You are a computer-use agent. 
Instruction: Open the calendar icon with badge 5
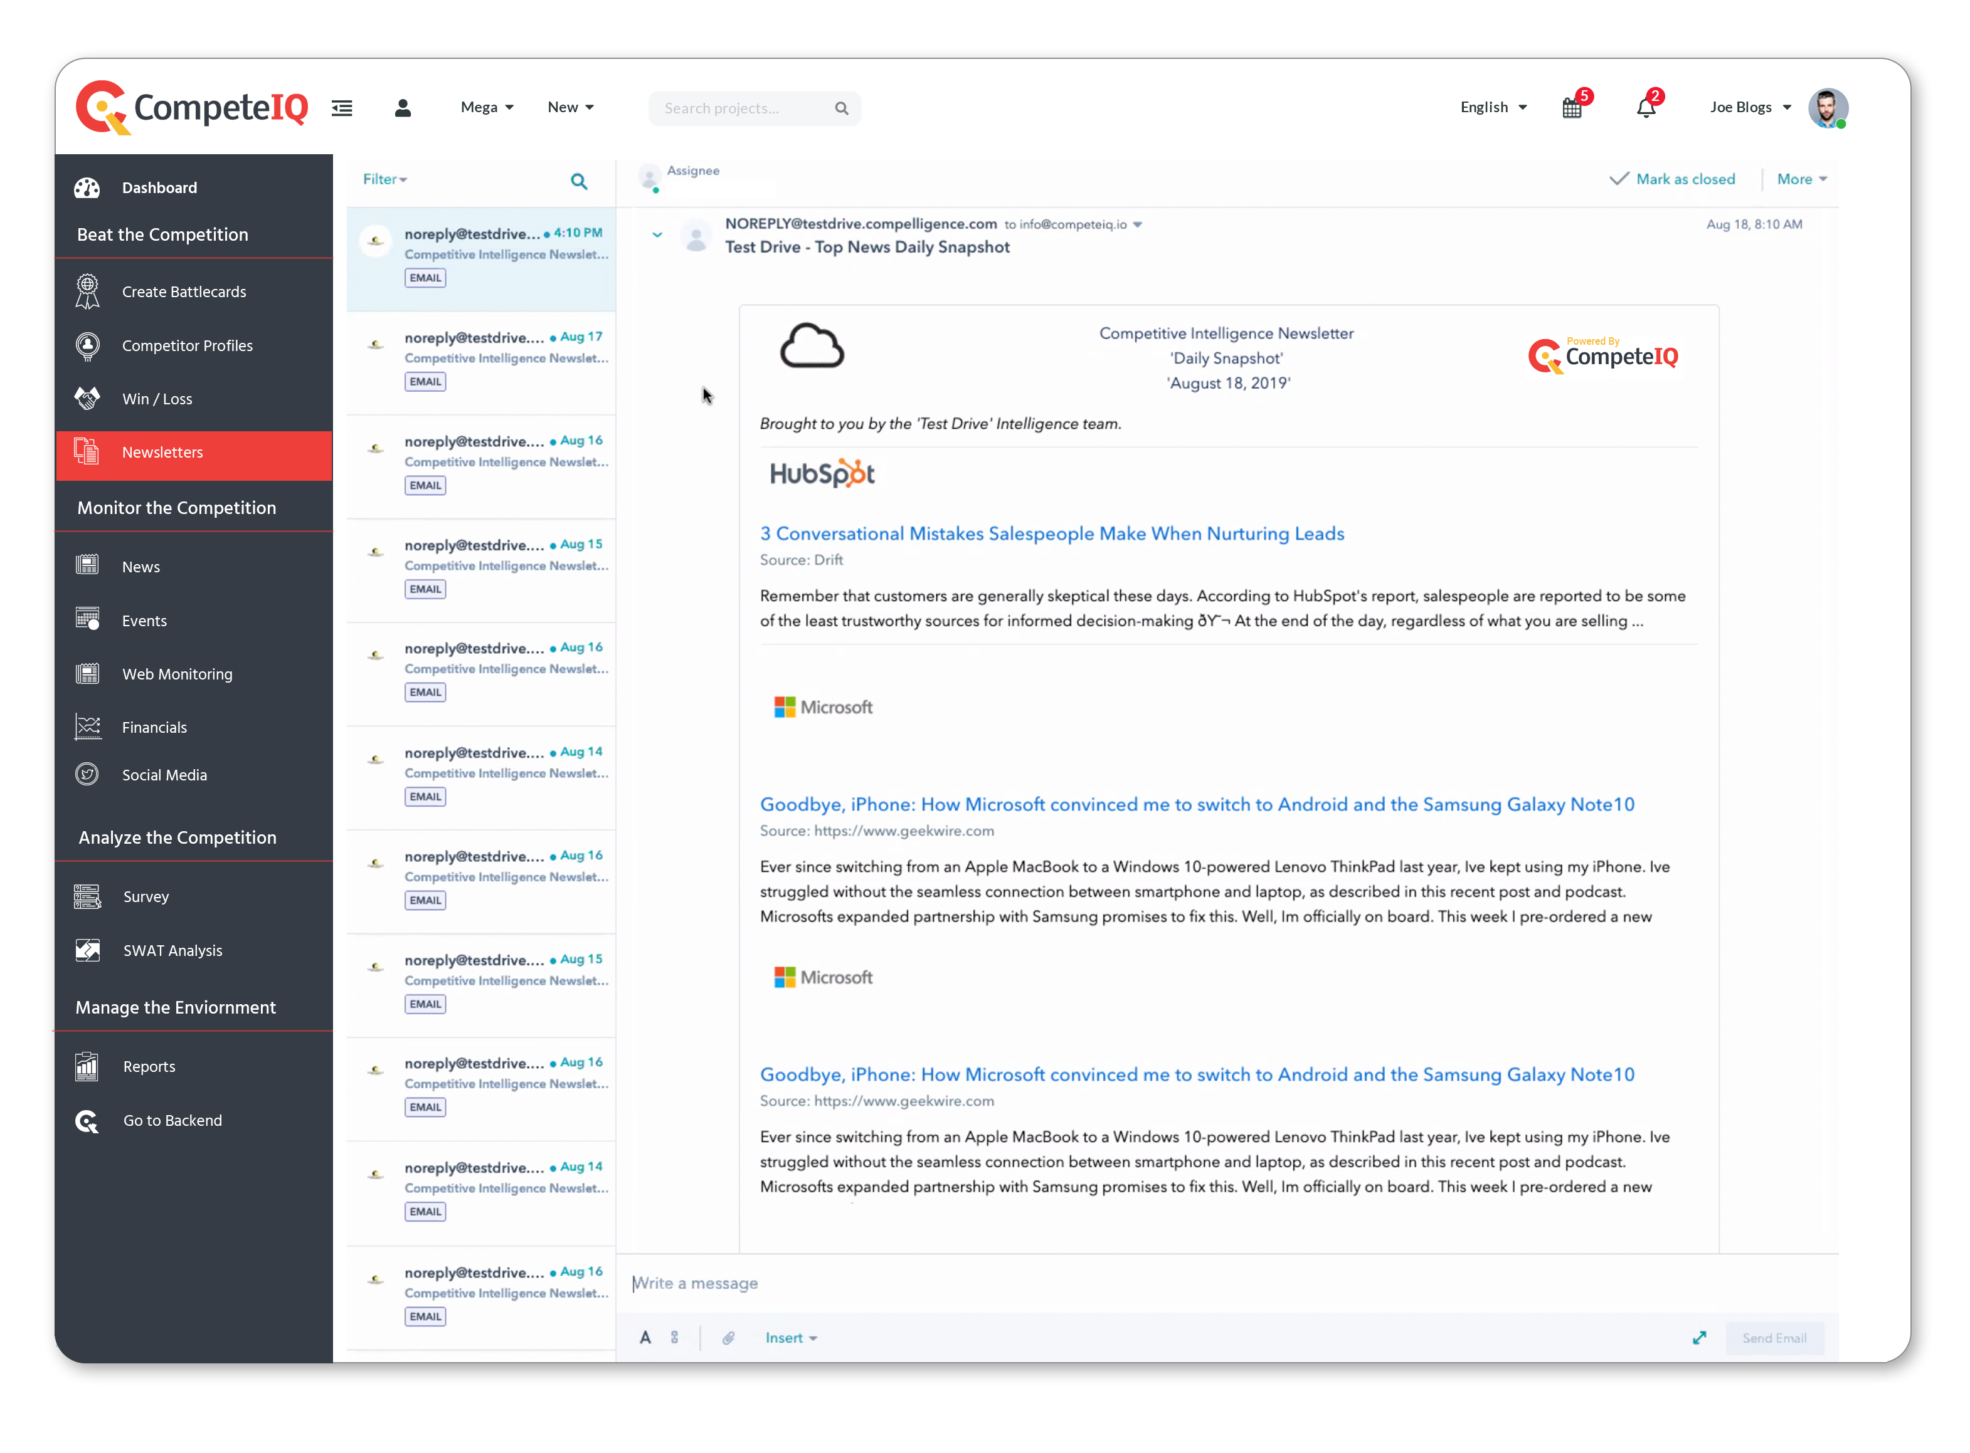(1572, 107)
